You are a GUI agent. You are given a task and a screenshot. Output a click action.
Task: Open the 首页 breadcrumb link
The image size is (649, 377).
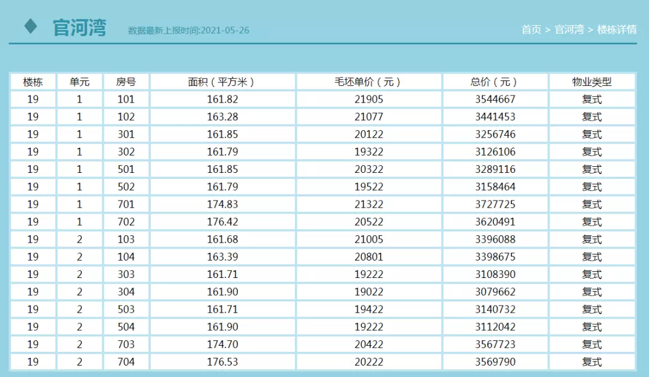pyautogui.click(x=531, y=30)
